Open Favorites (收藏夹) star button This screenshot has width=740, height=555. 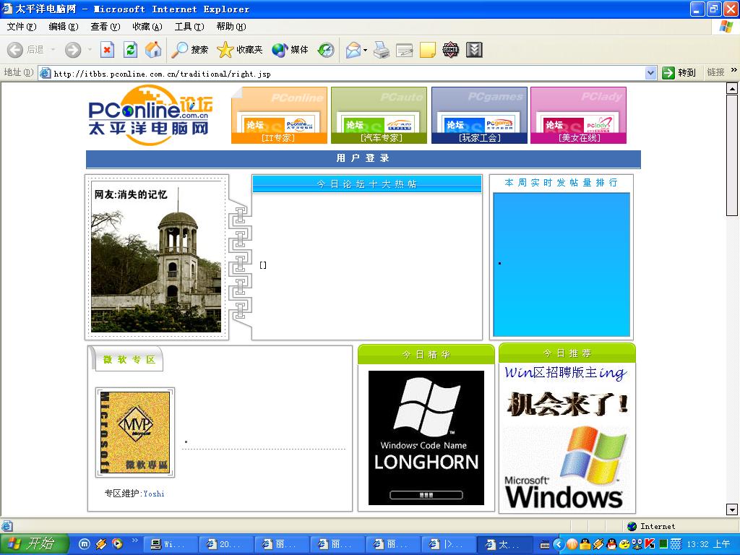(239, 50)
